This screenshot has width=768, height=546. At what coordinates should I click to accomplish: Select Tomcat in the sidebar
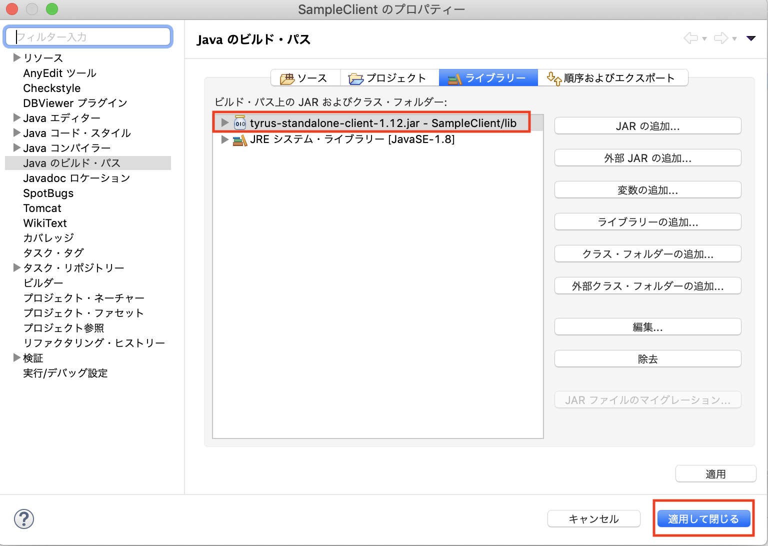click(42, 208)
